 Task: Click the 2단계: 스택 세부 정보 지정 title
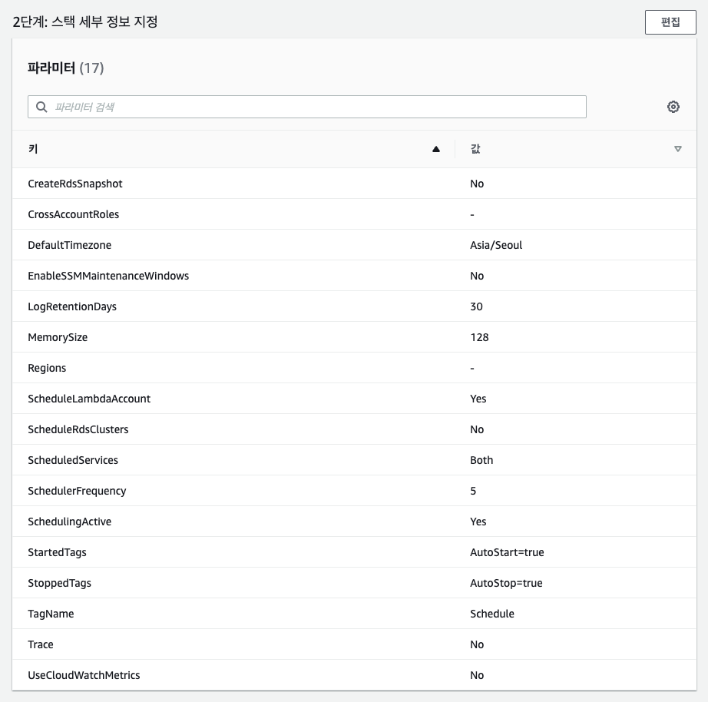(x=85, y=22)
